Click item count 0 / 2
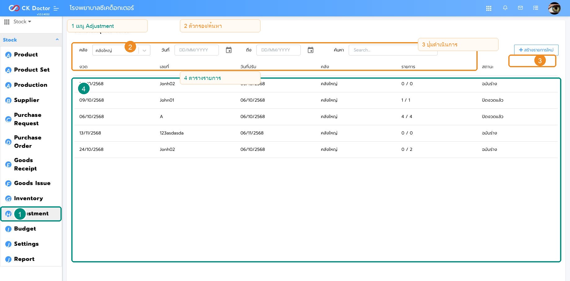The width and height of the screenshot is (570, 281). (407, 149)
